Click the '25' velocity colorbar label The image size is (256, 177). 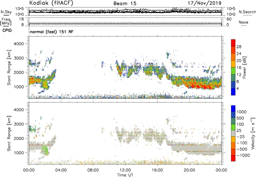pos(239,131)
